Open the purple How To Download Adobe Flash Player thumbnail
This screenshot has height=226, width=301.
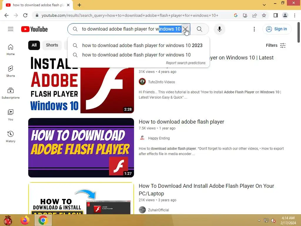click(81, 148)
